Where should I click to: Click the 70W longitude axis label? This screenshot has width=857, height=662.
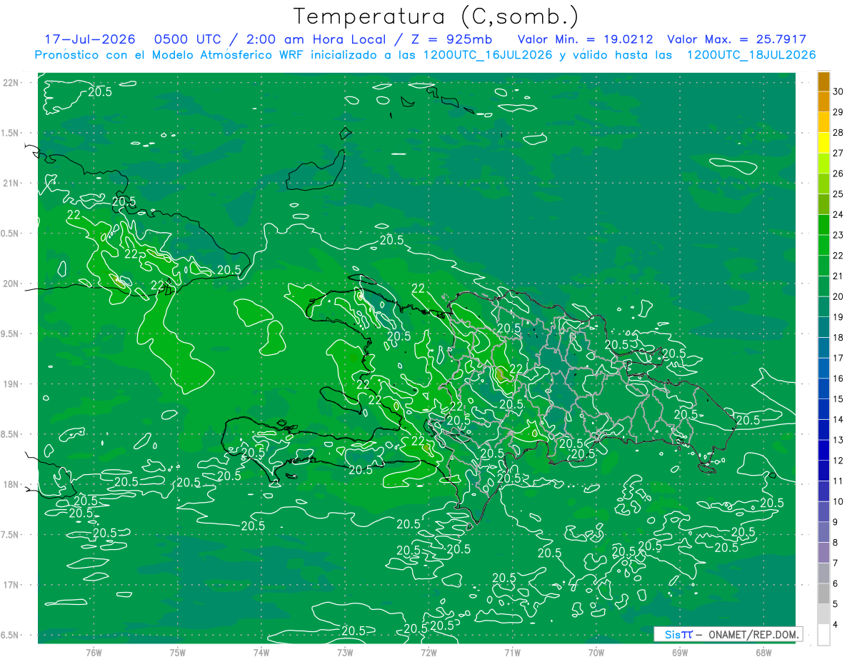(x=596, y=652)
